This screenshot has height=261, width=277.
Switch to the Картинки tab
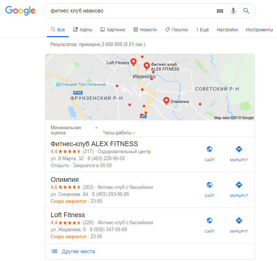(x=113, y=29)
